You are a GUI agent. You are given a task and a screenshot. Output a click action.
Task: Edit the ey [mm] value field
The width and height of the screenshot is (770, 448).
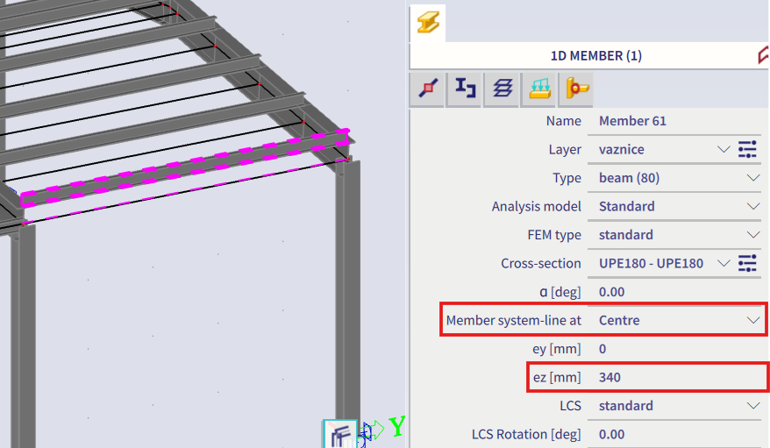(674, 349)
